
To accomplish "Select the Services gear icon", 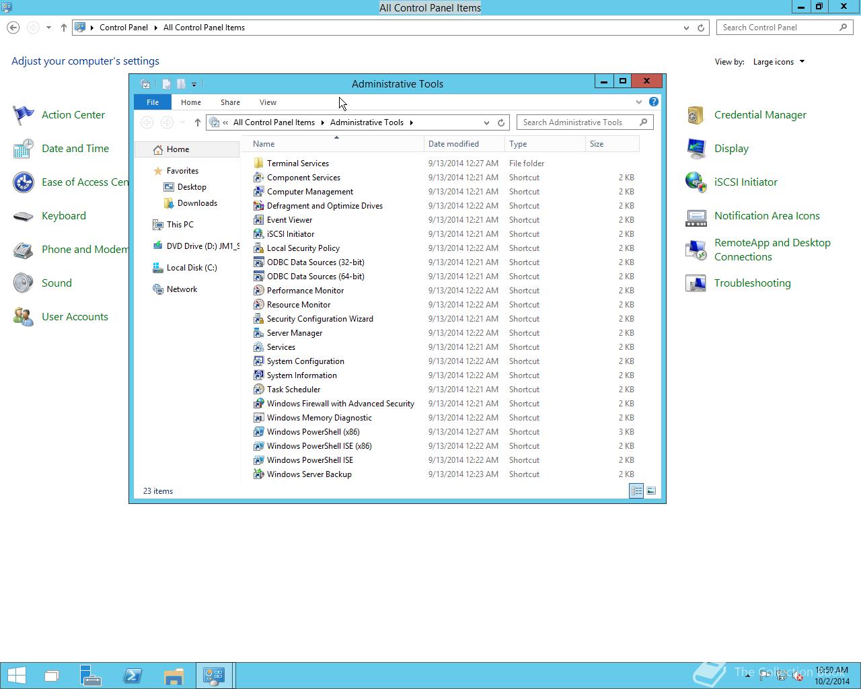I will click(x=258, y=347).
